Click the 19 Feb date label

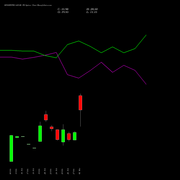pos(39,171)
